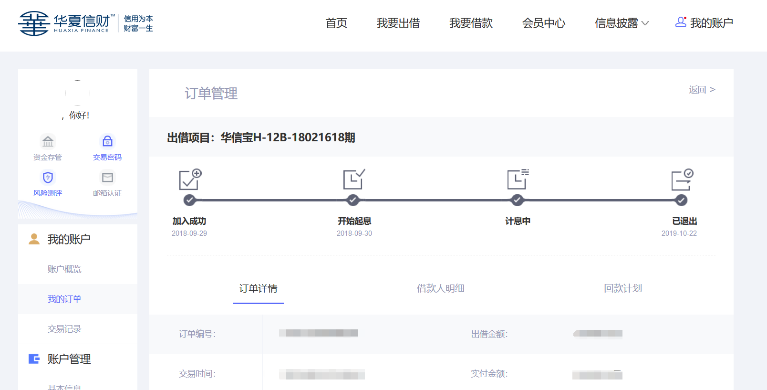Click the date 2019-10-22
Screen dimensions: 767x390
(679, 233)
